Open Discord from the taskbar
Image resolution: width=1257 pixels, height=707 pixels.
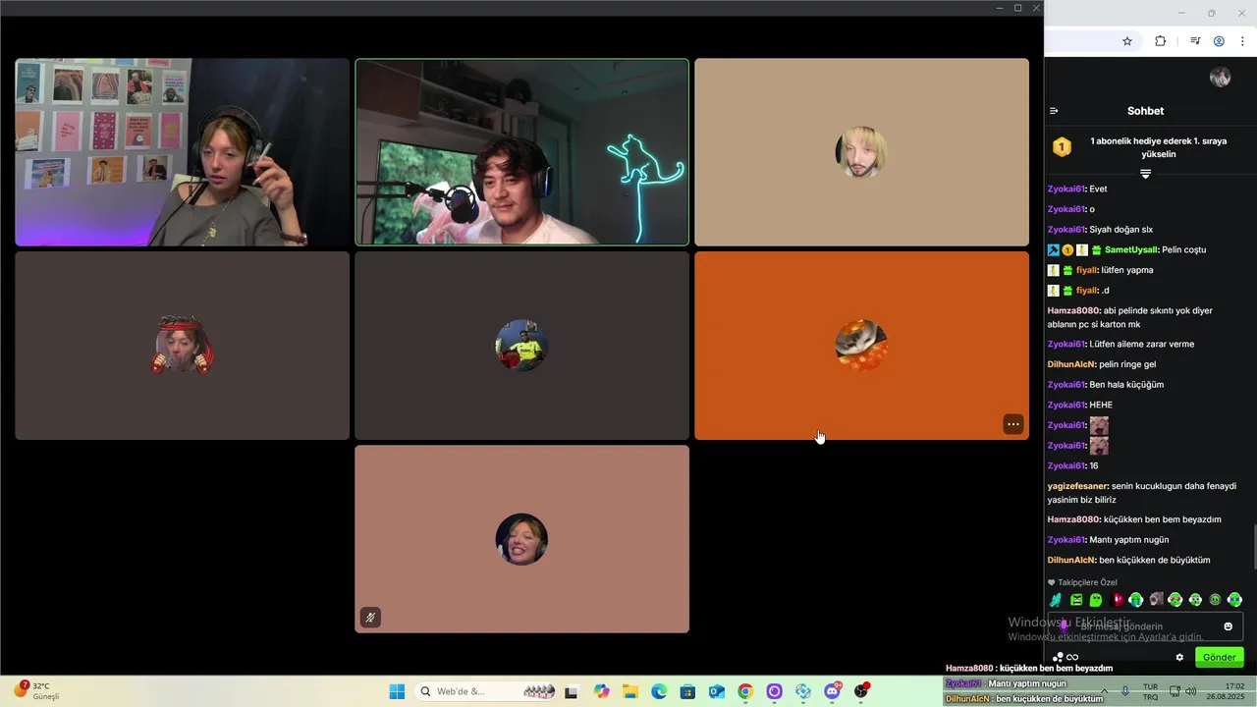click(x=833, y=691)
